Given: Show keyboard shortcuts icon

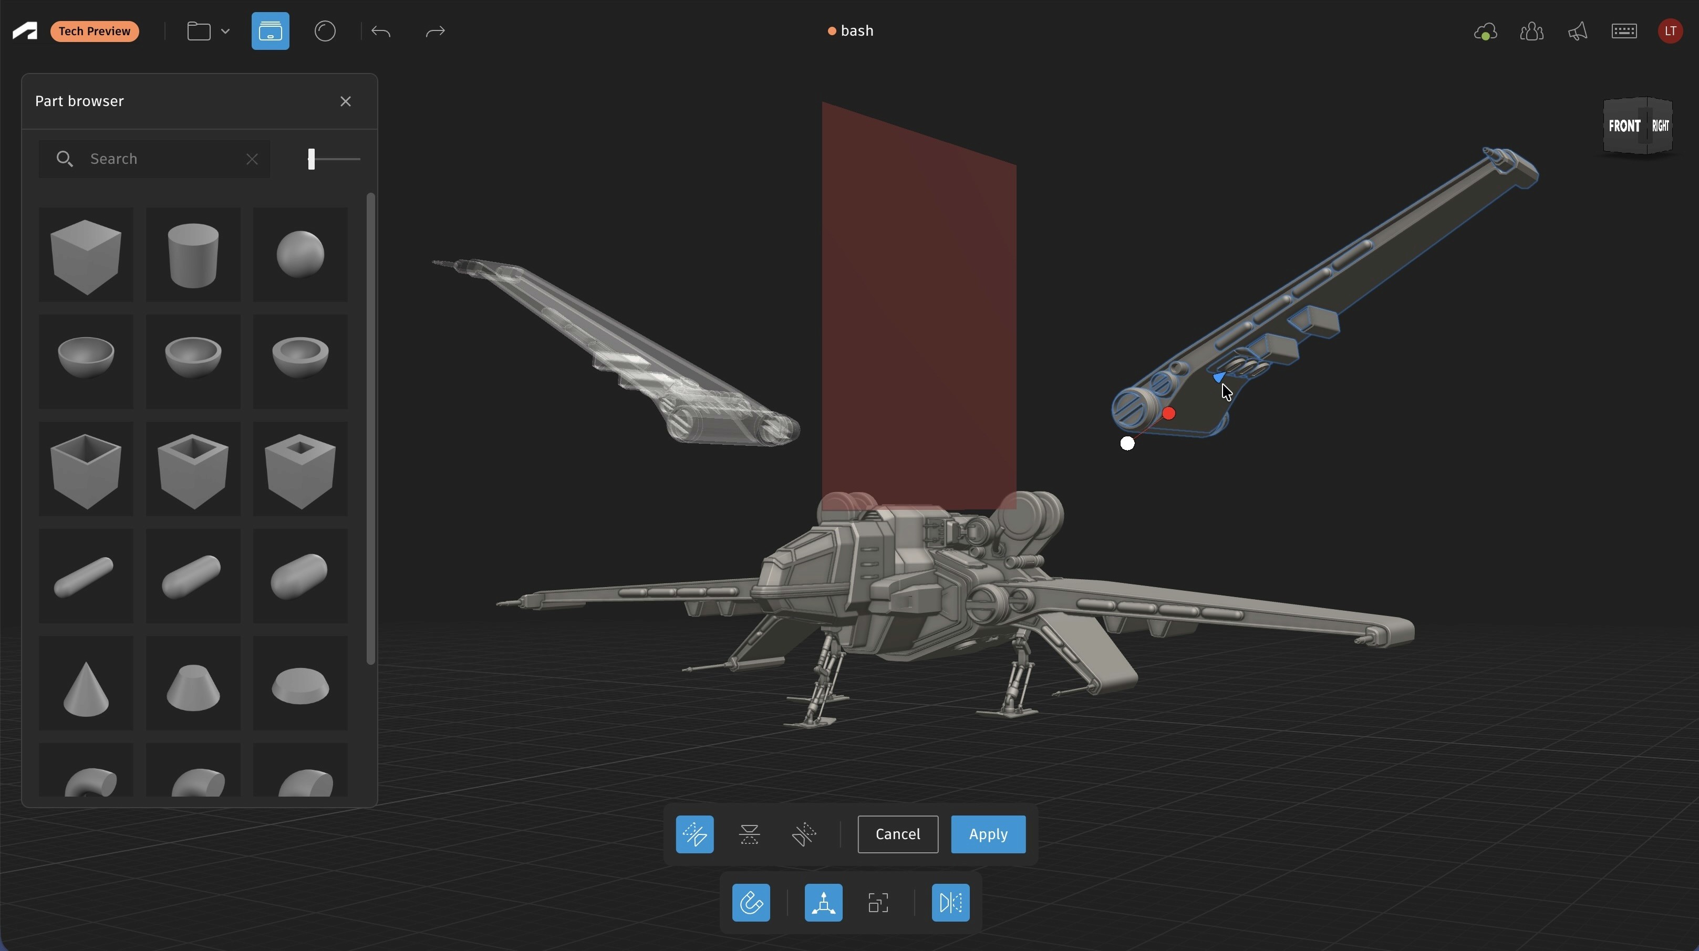Looking at the screenshot, I should tap(1624, 31).
